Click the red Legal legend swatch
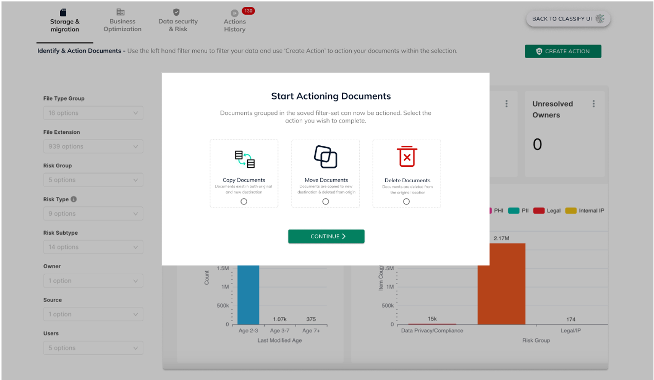The height and width of the screenshot is (380, 654). [x=539, y=211]
